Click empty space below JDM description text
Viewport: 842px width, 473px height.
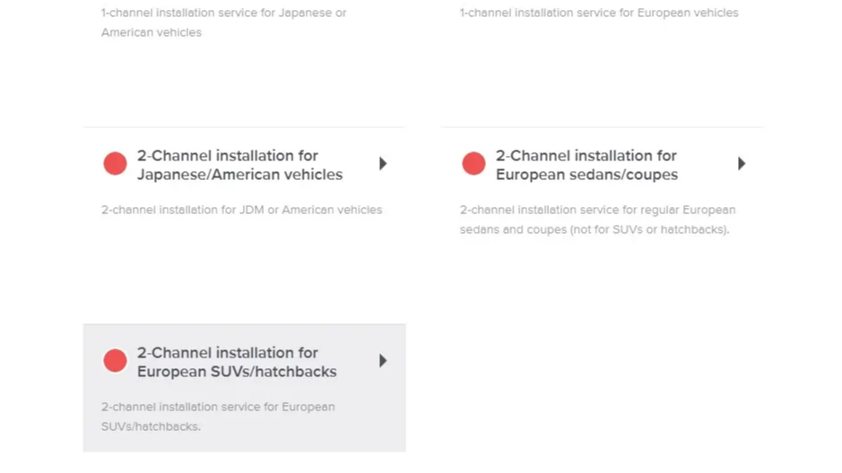[x=244, y=268]
